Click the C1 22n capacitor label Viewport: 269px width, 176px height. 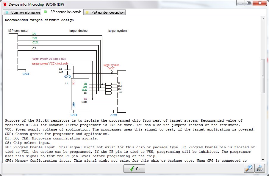[60, 70]
